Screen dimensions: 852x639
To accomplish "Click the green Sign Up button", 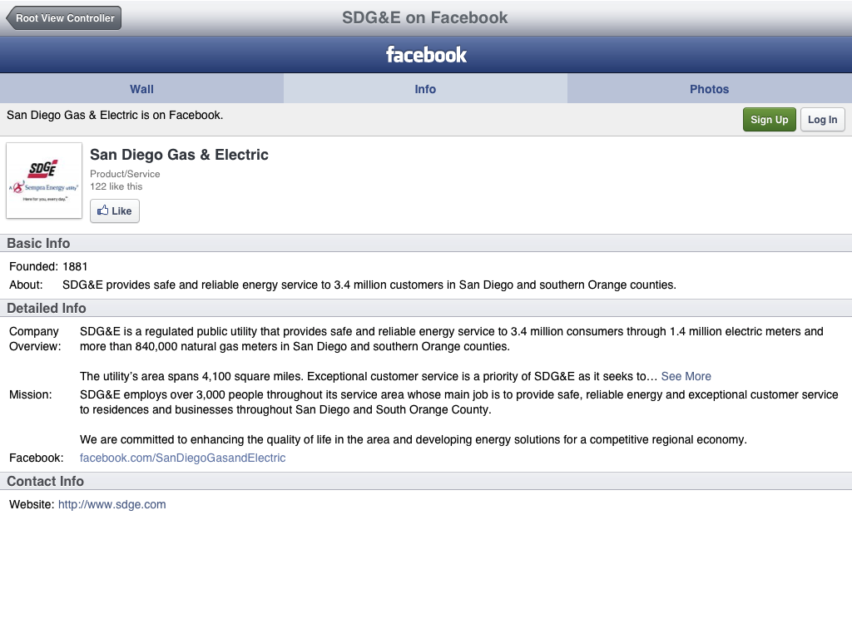I will (x=770, y=120).
